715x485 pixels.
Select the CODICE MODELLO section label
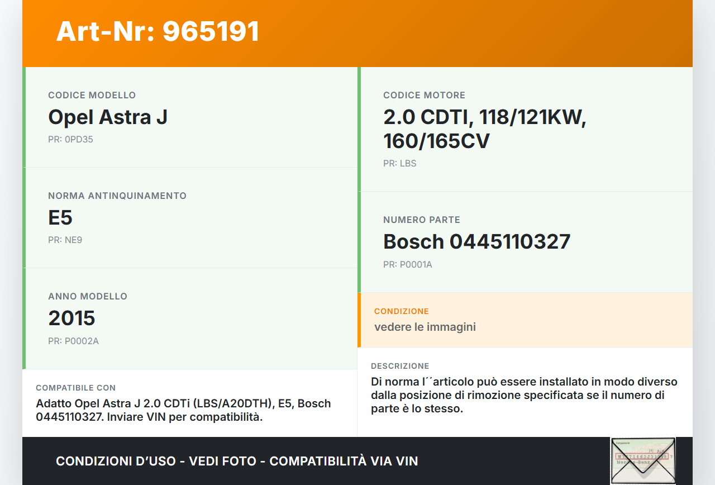pos(92,95)
